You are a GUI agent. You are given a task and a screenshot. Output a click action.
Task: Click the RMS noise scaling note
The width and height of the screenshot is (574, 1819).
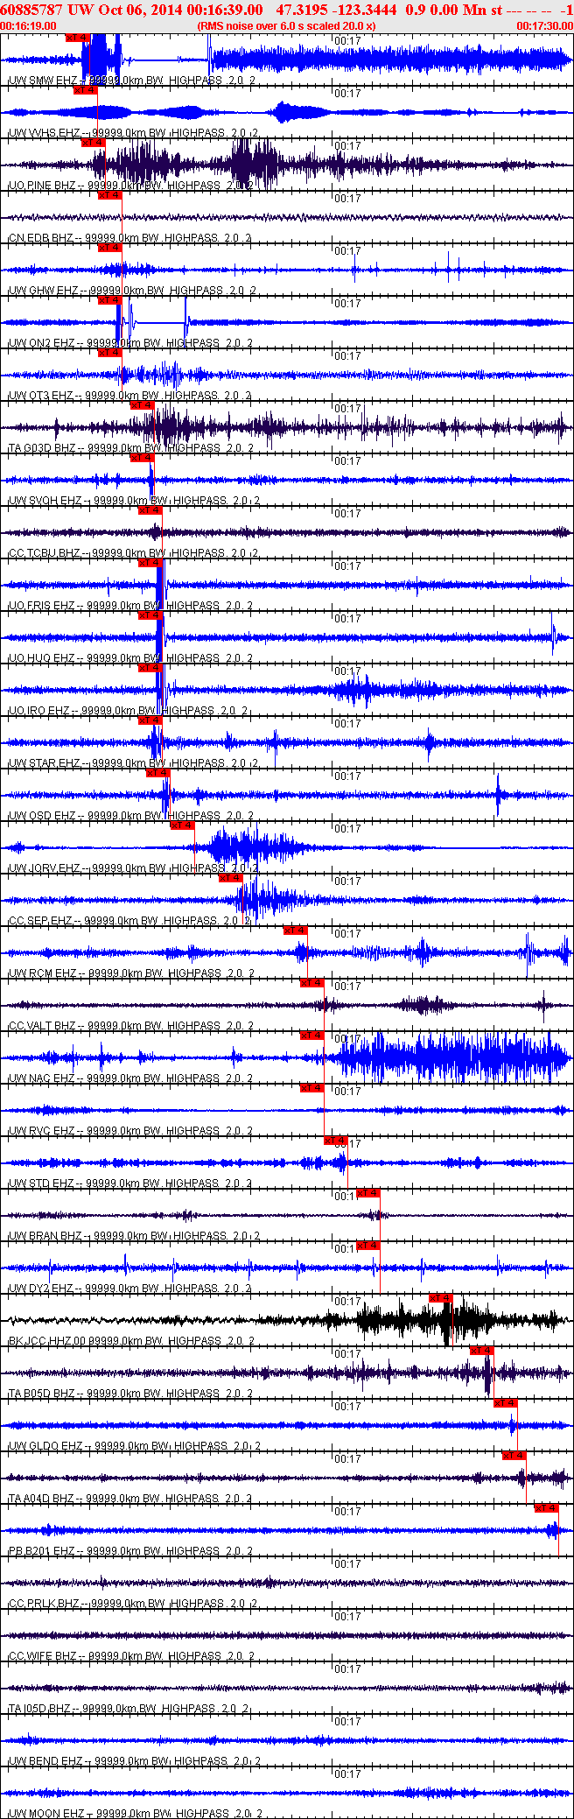point(287,26)
